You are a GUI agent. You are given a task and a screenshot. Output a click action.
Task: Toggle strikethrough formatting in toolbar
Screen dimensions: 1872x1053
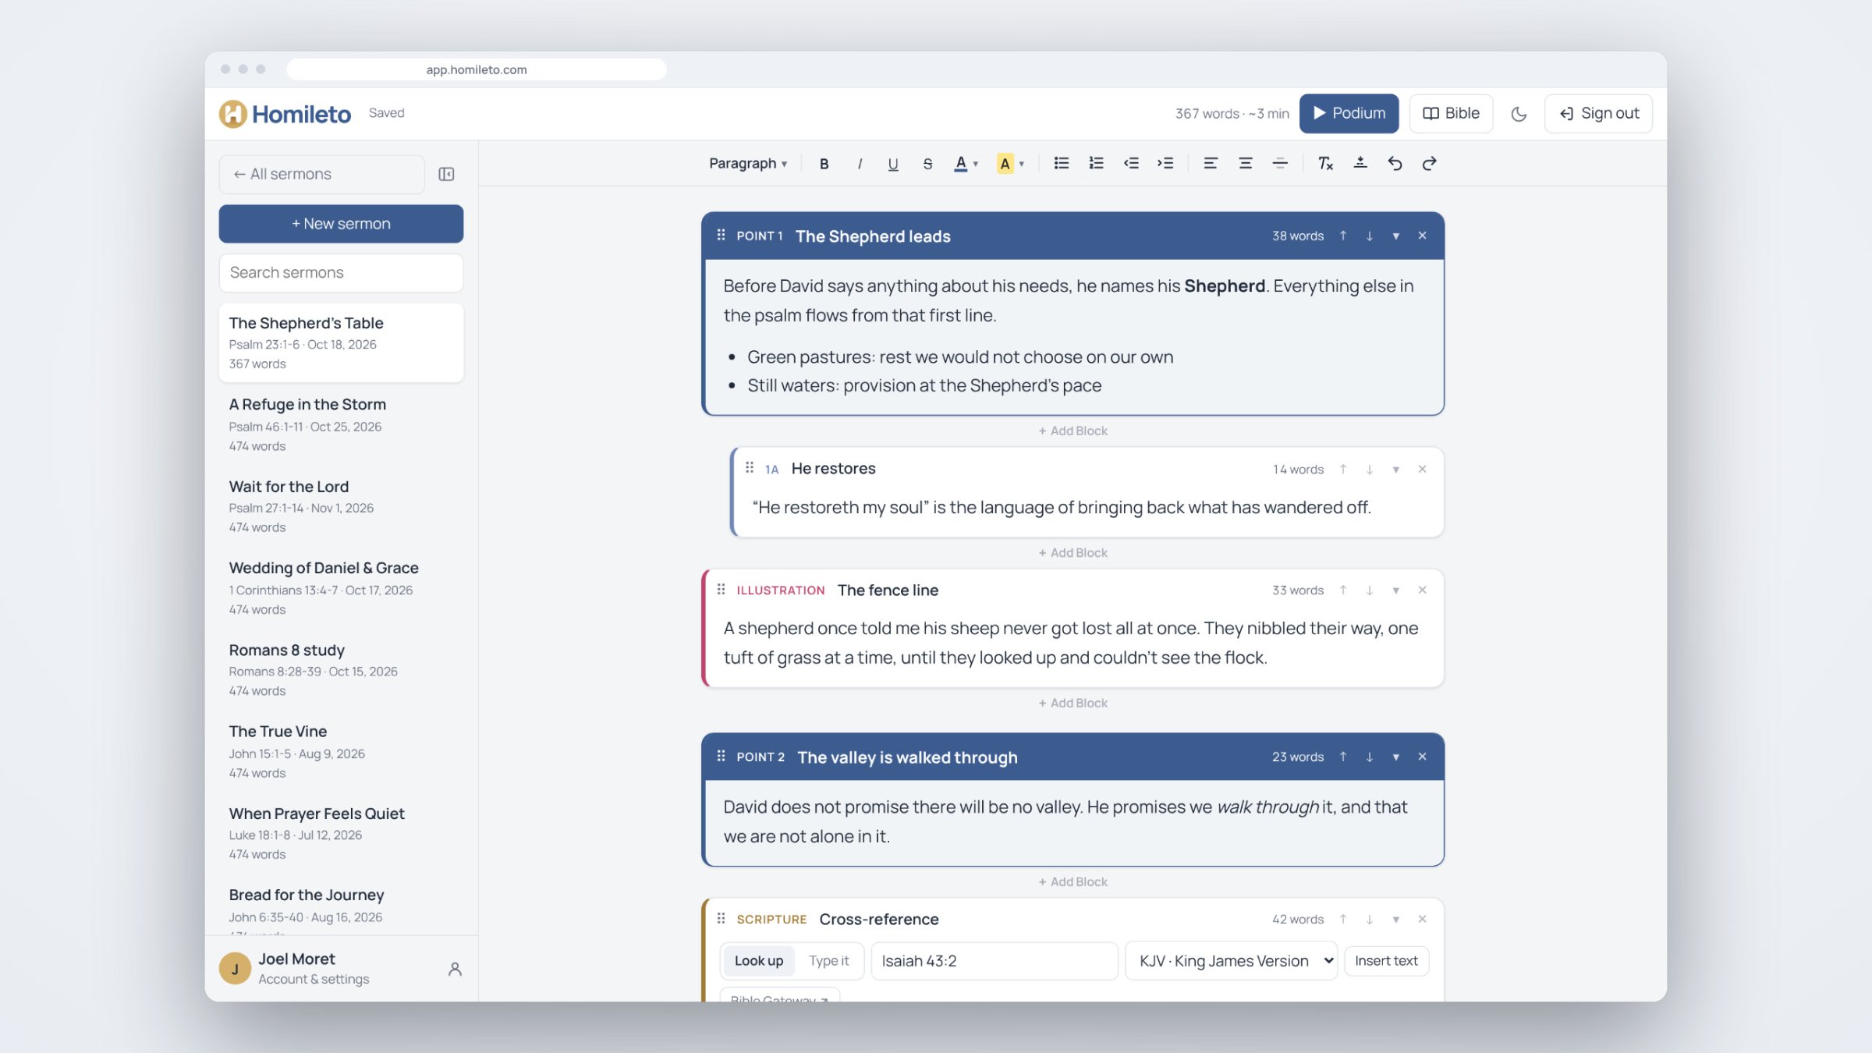tap(927, 164)
